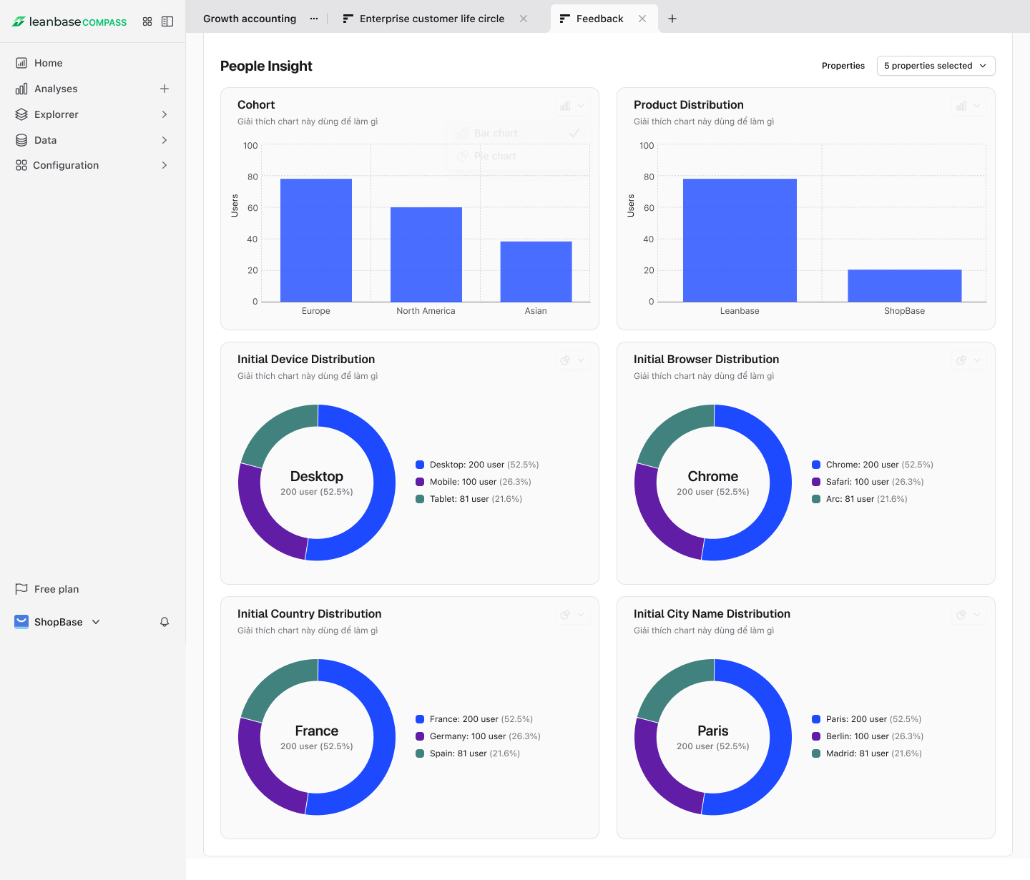Open the notification bell
Viewport: 1030px width, 880px height.
click(x=165, y=622)
